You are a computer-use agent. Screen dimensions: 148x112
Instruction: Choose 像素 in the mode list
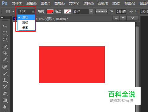pos(26,27)
